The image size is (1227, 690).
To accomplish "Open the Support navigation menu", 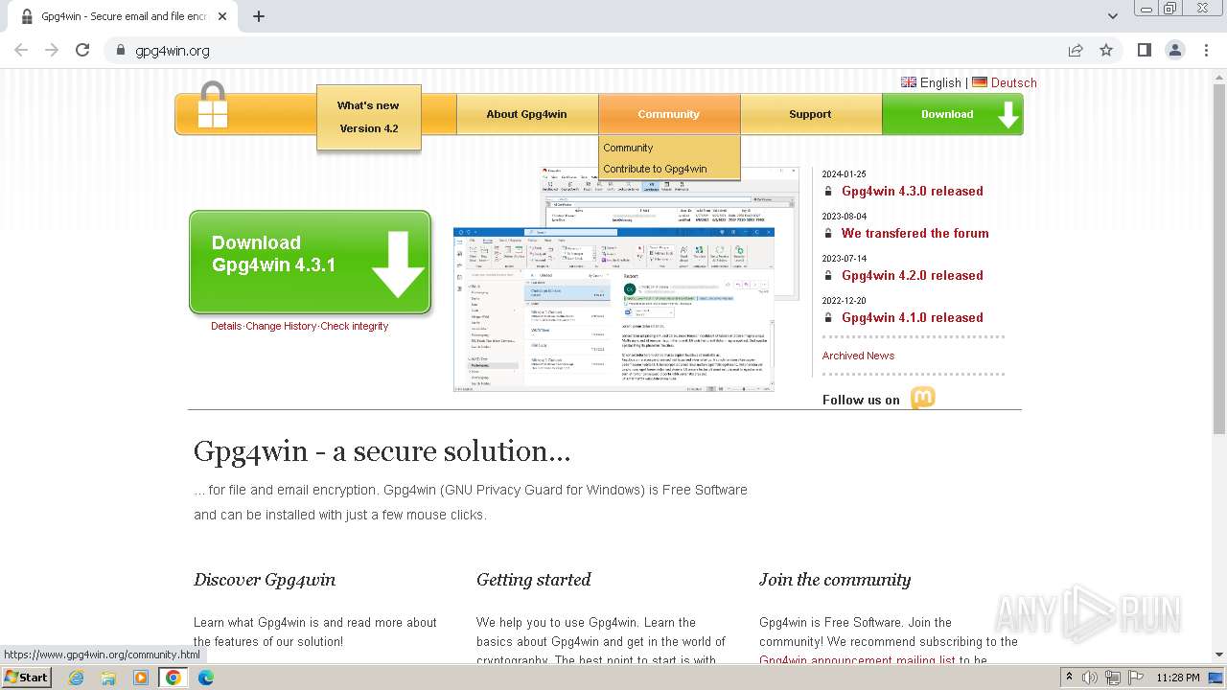I will click(810, 114).
